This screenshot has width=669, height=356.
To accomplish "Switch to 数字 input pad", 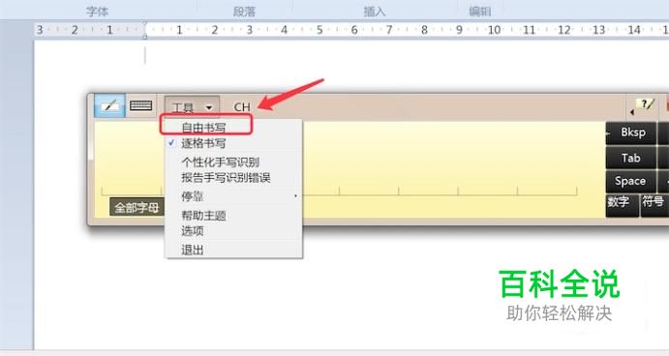I will pyautogui.click(x=623, y=205).
